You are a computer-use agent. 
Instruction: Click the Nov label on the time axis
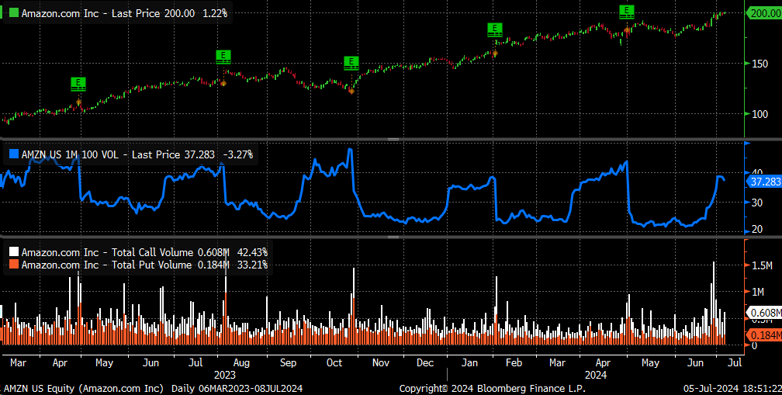(x=382, y=362)
